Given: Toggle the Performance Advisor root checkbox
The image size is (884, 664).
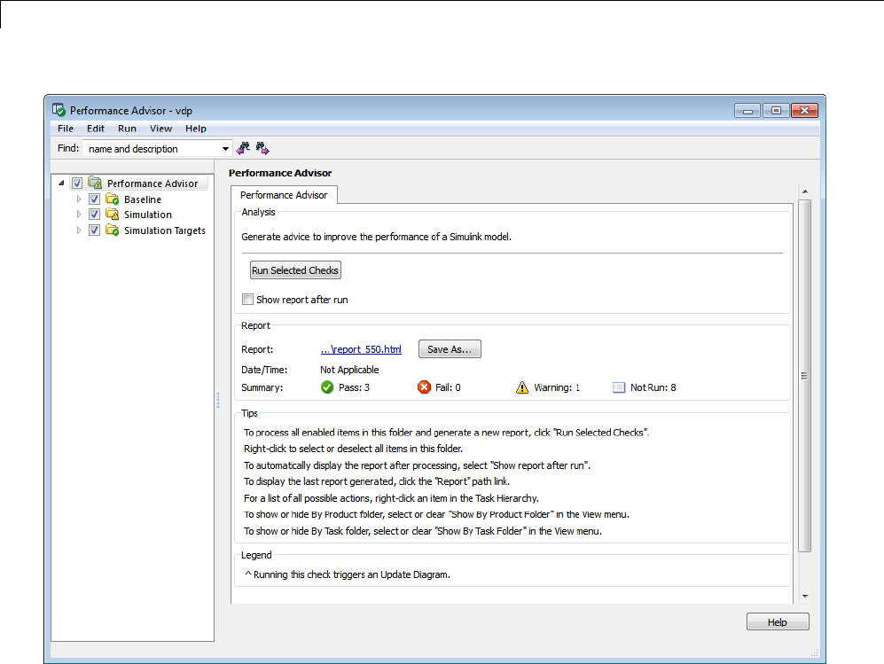Looking at the screenshot, I should click(77, 184).
